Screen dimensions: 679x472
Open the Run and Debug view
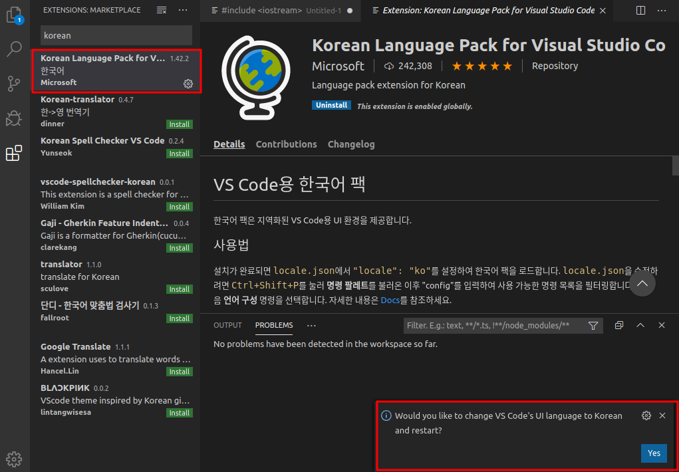(14, 118)
